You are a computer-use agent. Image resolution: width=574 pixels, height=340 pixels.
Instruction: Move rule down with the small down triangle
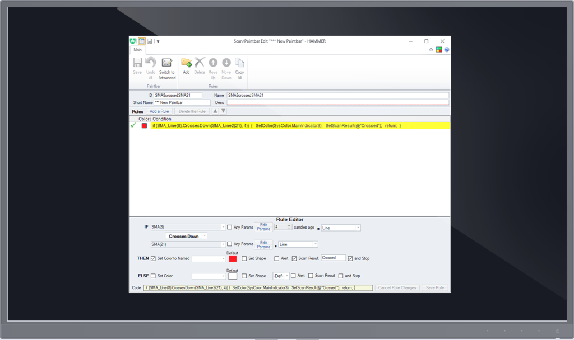coord(223,111)
